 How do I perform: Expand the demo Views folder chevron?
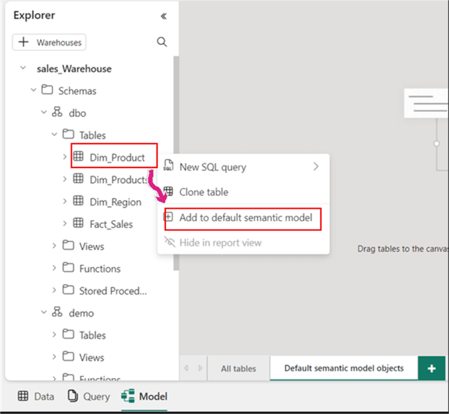point(54,356)
